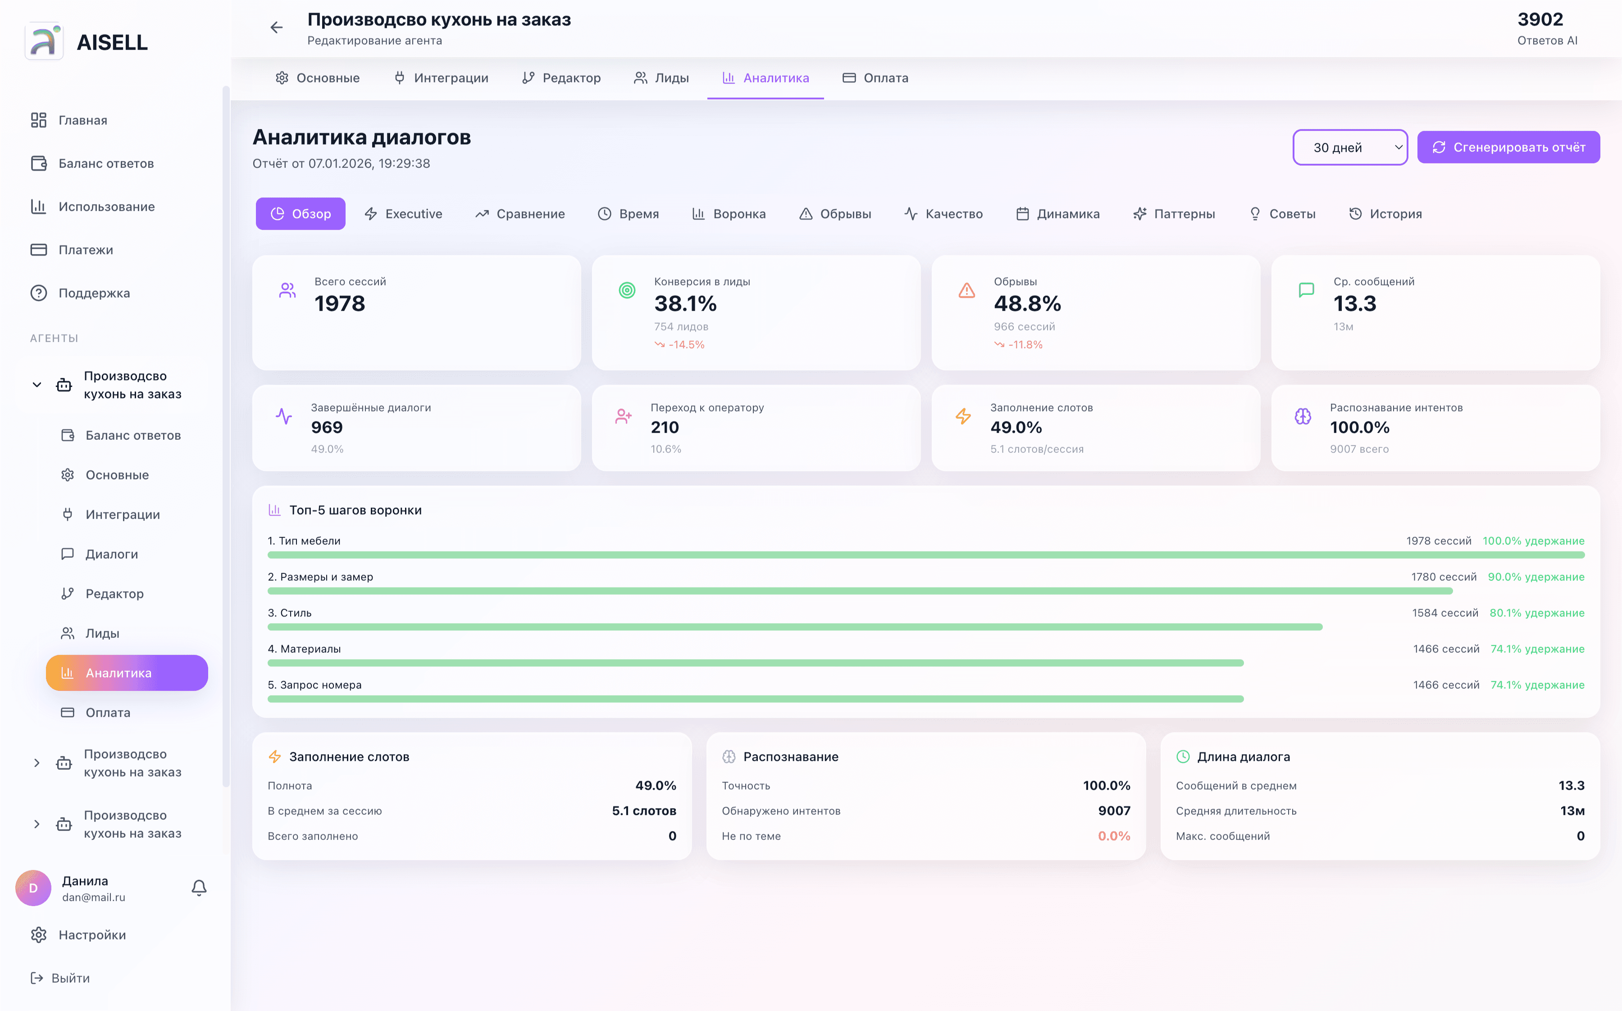Open Поддержка using the question mark icon
The image size is (1622, 1011).
pyautogui.click(x=38, y=293)
